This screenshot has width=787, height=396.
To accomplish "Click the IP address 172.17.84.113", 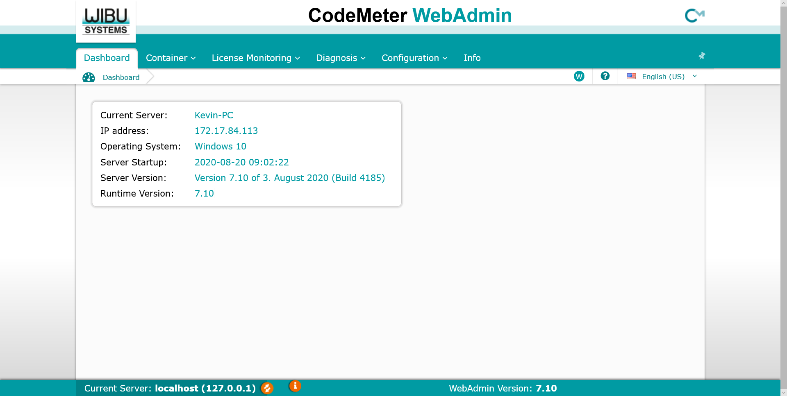I will pyautogui.click(x=226, y=131).
